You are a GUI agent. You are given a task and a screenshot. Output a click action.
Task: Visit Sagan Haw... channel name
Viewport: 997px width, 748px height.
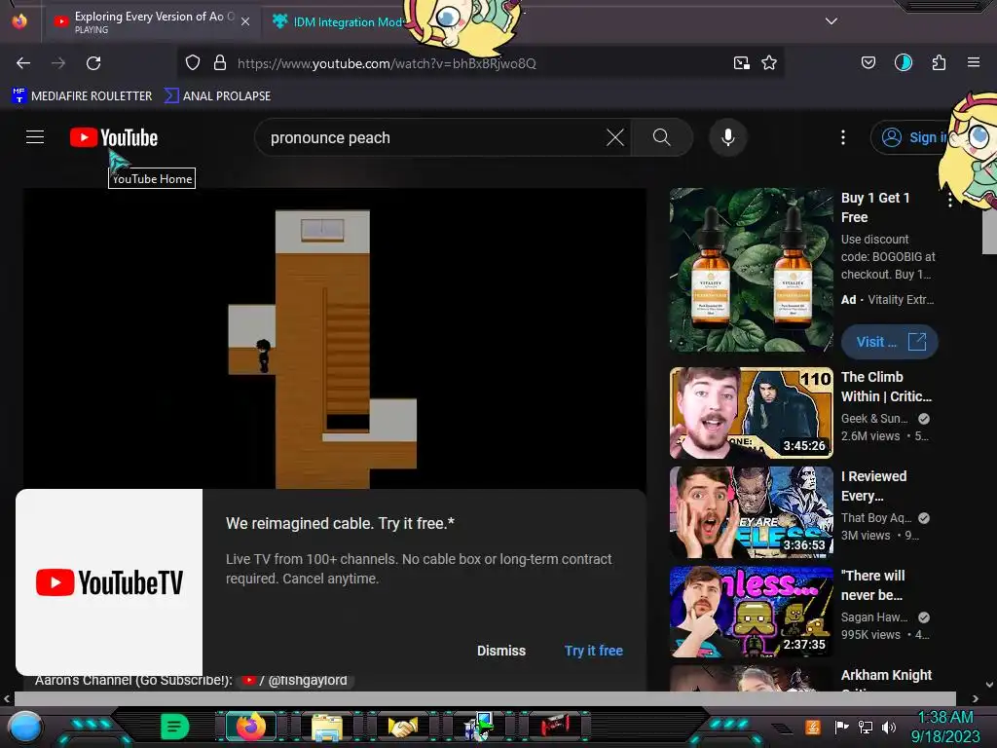[x=874, y=617]
